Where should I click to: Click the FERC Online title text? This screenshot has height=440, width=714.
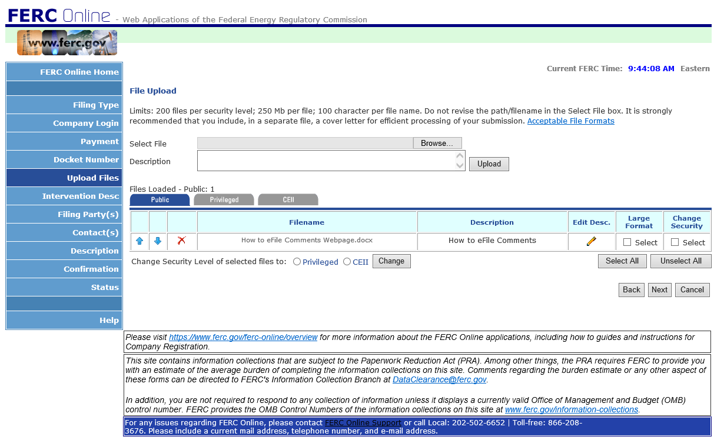[x=58, y=15]
